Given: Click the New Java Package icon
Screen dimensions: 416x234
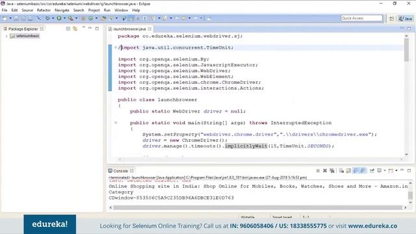Looking at the screenshot, I should [83, 18].
